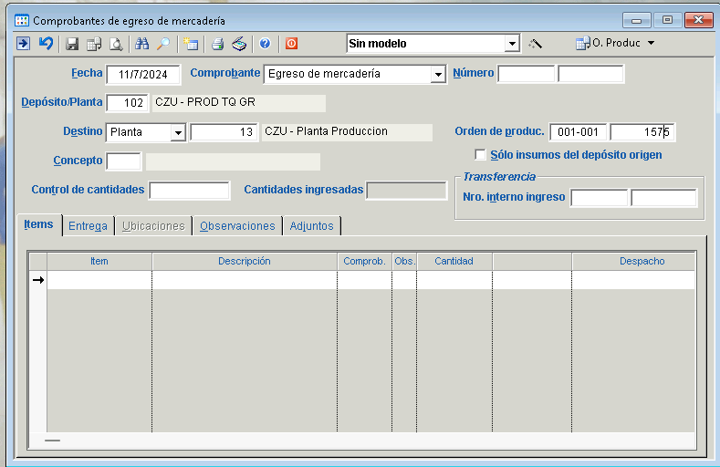Expand the Destino Planta dropdown
Image resolution: width=720 pixels, height=467 pixels.
178,132
